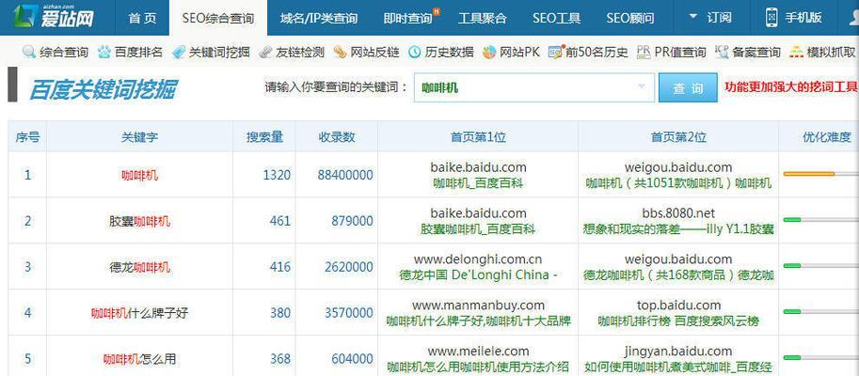The height and width of the screenshot is (376, 859).
Task: Expand the keyword input dropdown arrow
Action: click(x=641, y=87)
